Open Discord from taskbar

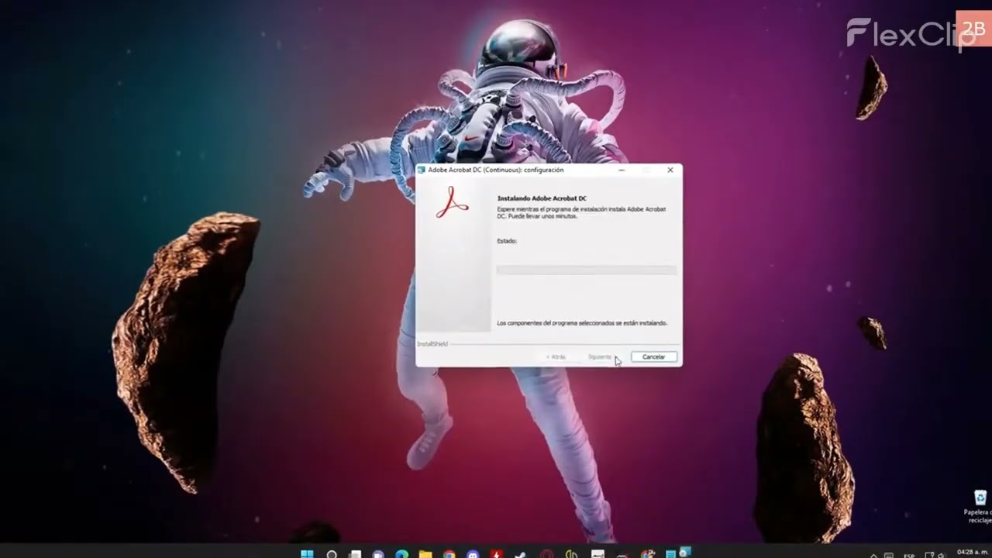coord(473,553)
